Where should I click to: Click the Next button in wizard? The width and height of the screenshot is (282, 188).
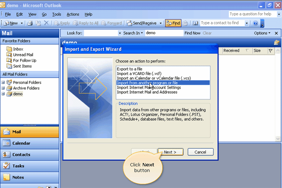click(x=171, y=152)
